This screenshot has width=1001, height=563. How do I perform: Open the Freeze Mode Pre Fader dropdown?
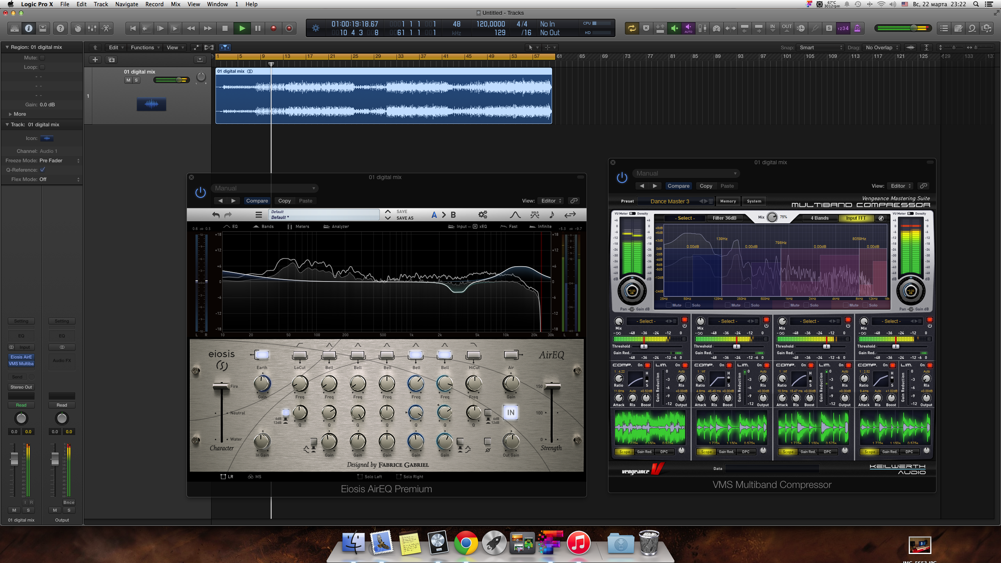click(x=59, y=161)
